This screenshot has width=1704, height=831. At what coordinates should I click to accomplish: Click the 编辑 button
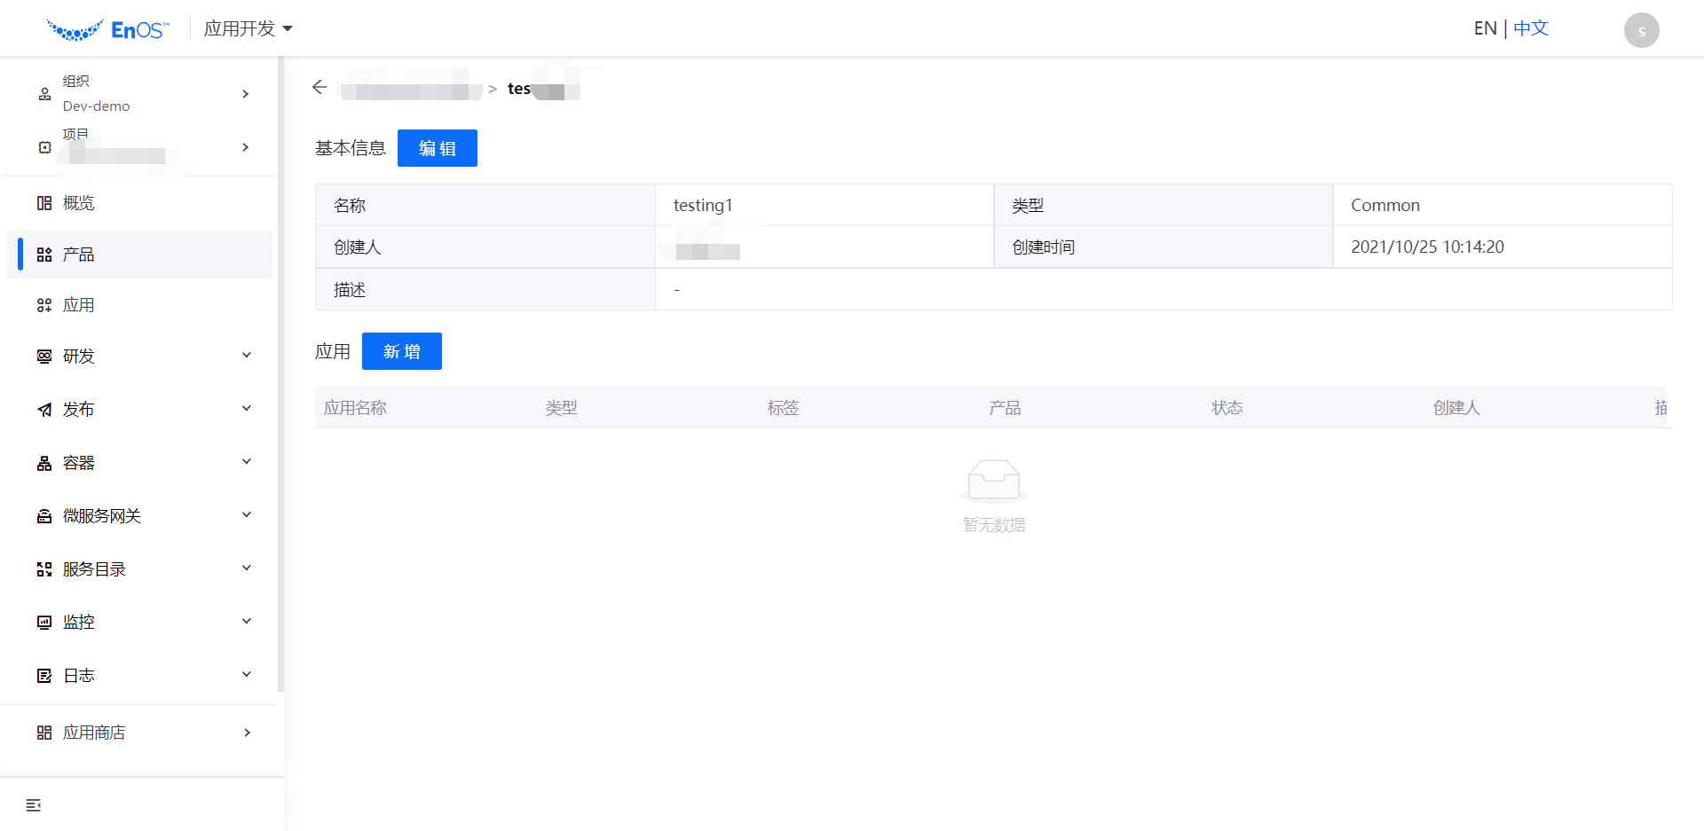click(x=437, y=148)
